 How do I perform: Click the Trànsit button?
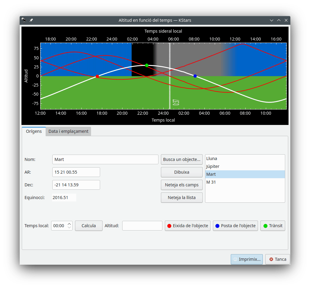[272, 226]
